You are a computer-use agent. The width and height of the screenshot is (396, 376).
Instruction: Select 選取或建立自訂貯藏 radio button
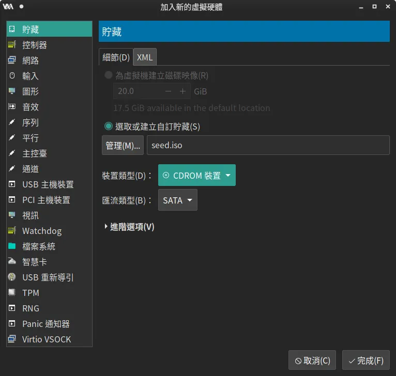click(109, 126)
